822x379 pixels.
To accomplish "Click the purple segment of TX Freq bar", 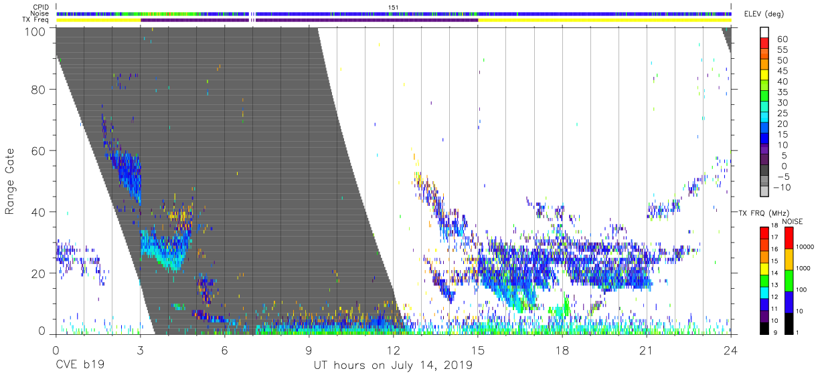I will [309, 20].
